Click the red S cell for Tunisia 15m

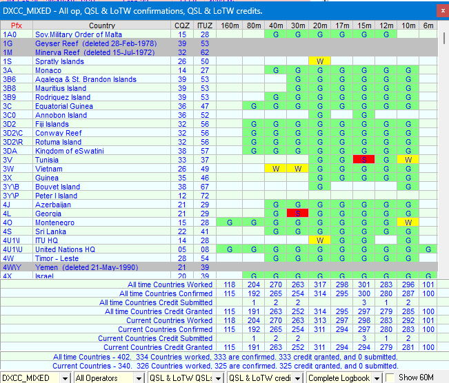coord(363,160)
